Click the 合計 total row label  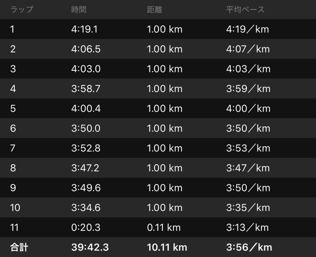coord(19,247)
